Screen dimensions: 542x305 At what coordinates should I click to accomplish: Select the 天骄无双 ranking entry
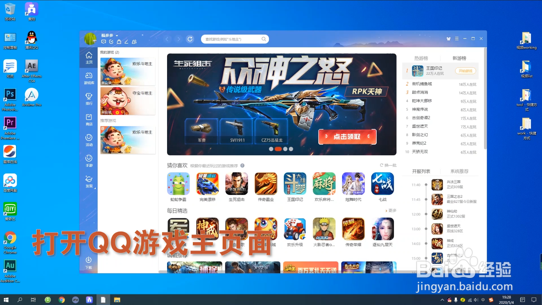440,152
